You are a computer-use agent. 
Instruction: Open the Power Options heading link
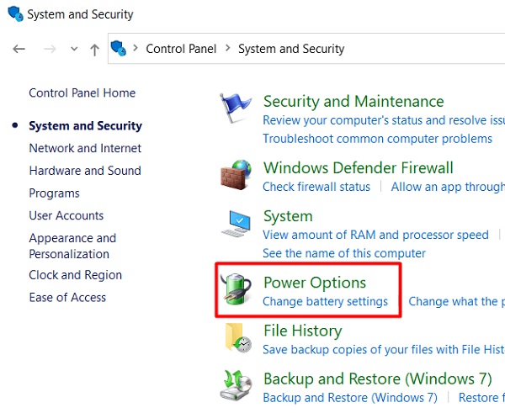[x=315, y=283]
